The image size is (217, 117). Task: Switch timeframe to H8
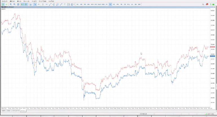[x=125, y=5]
